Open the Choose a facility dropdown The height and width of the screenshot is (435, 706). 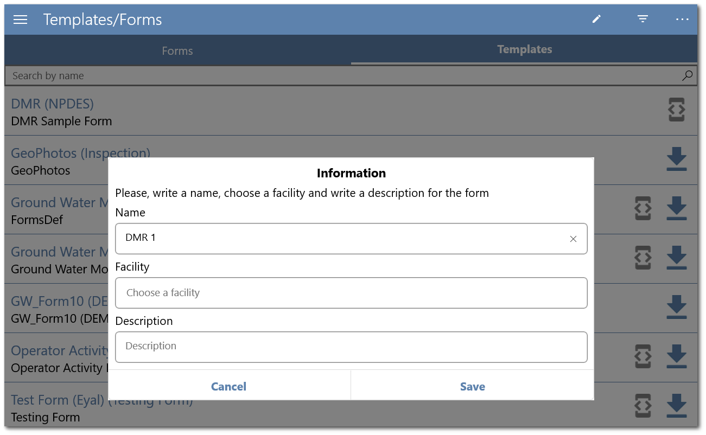click(x=351, y=293)
